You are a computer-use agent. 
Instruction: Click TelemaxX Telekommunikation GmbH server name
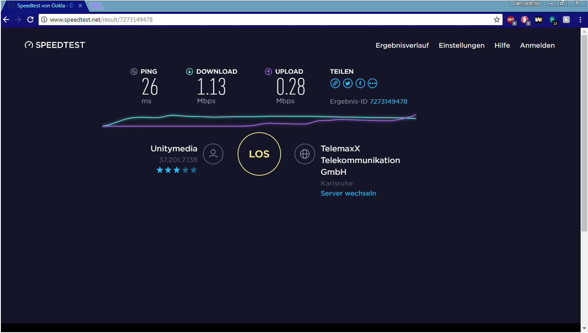[360, 160]
